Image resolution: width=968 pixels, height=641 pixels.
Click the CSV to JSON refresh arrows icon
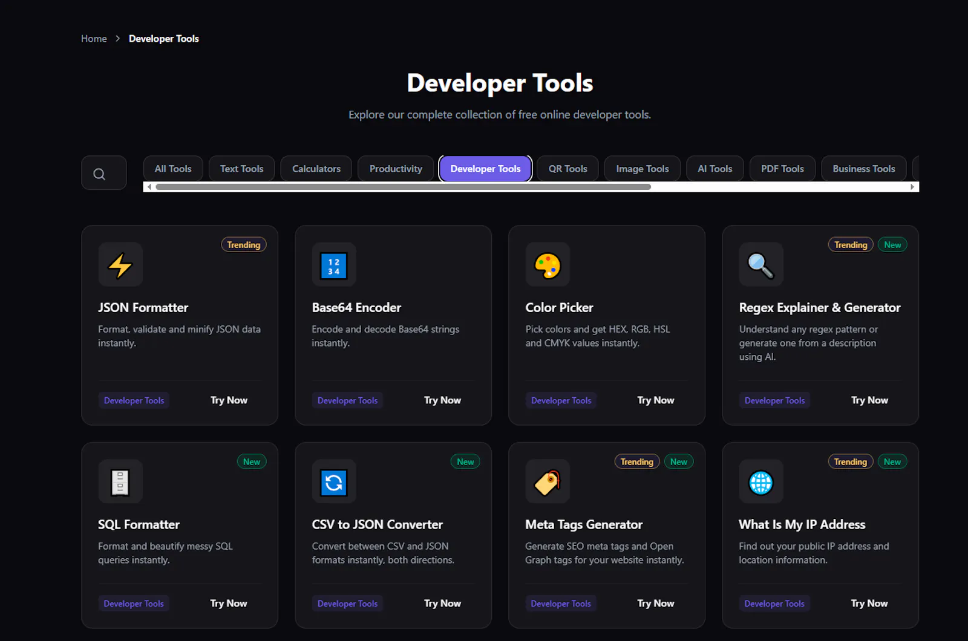(x=334, y=482)
